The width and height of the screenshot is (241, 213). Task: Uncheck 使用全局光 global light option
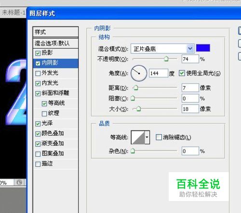coord(182,73)
